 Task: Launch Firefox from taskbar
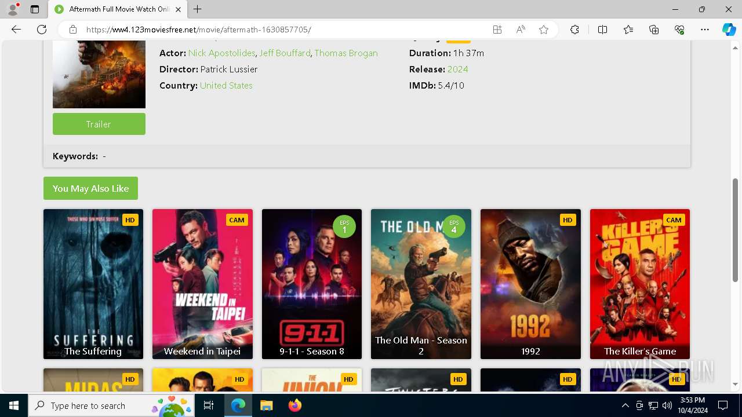[294, 405]
